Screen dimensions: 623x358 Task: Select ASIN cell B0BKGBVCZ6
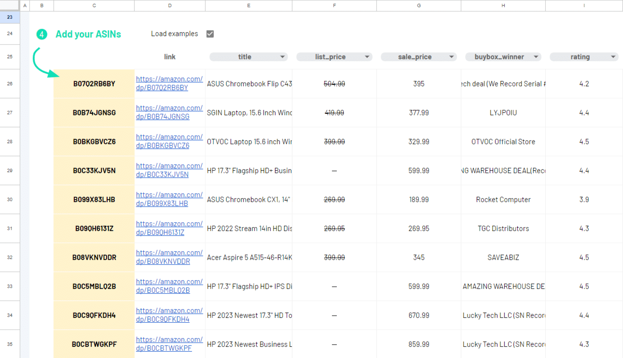coord(94,142)
